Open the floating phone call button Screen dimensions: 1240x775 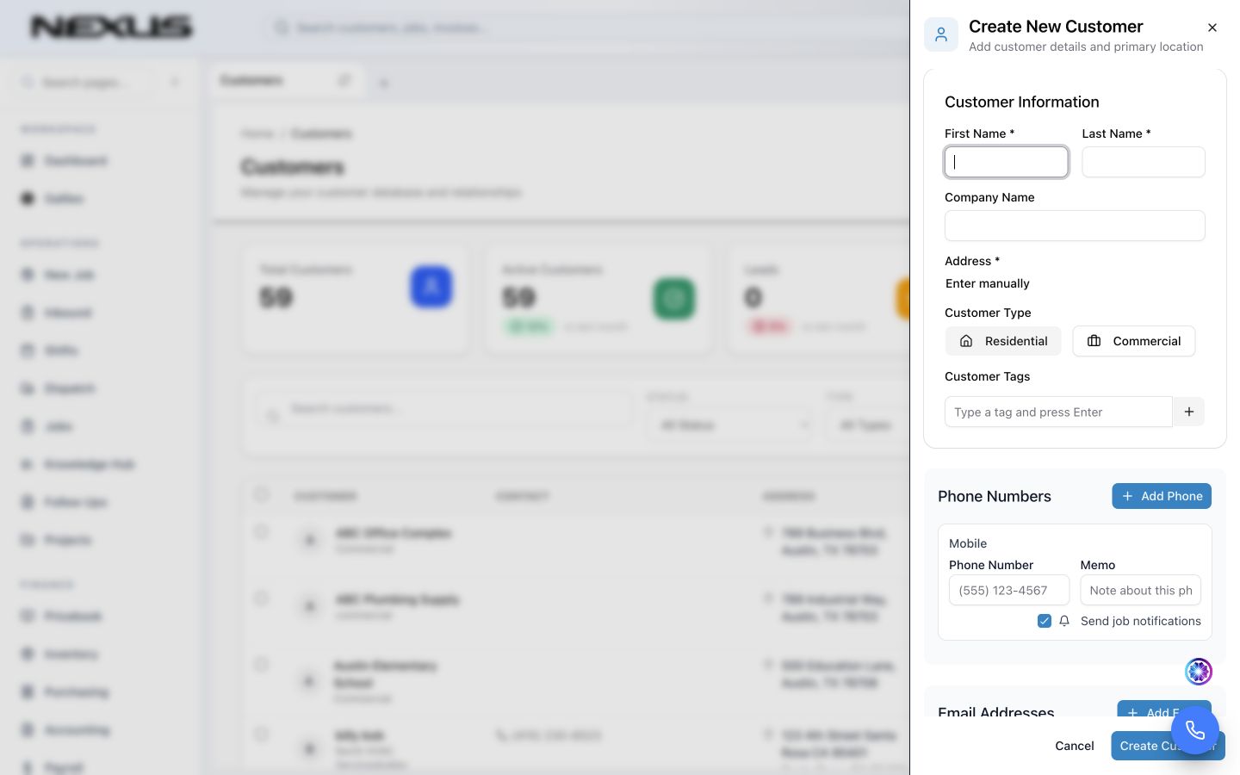click(1194, 729)
